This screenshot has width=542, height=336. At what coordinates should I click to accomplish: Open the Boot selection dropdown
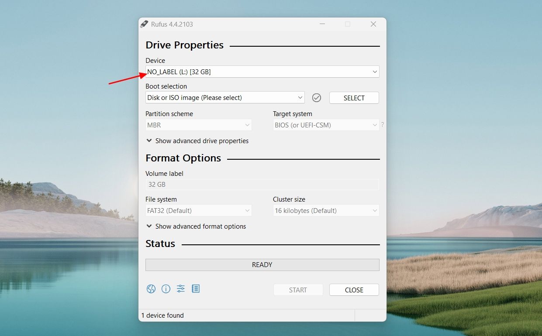pyautogui.click(x=225, y=98)
